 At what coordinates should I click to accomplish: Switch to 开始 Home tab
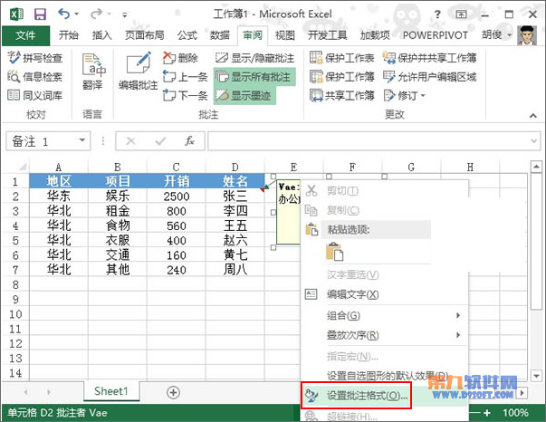pyautogui.click(x=69, y=35)
